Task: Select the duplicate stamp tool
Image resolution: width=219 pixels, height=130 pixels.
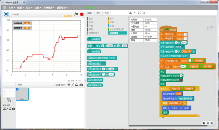Action: (x=130, y=13)
